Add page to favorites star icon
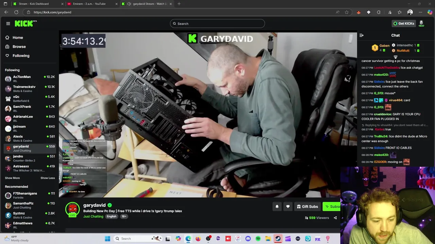Viewport: 435px width, 244px height. 347,12
